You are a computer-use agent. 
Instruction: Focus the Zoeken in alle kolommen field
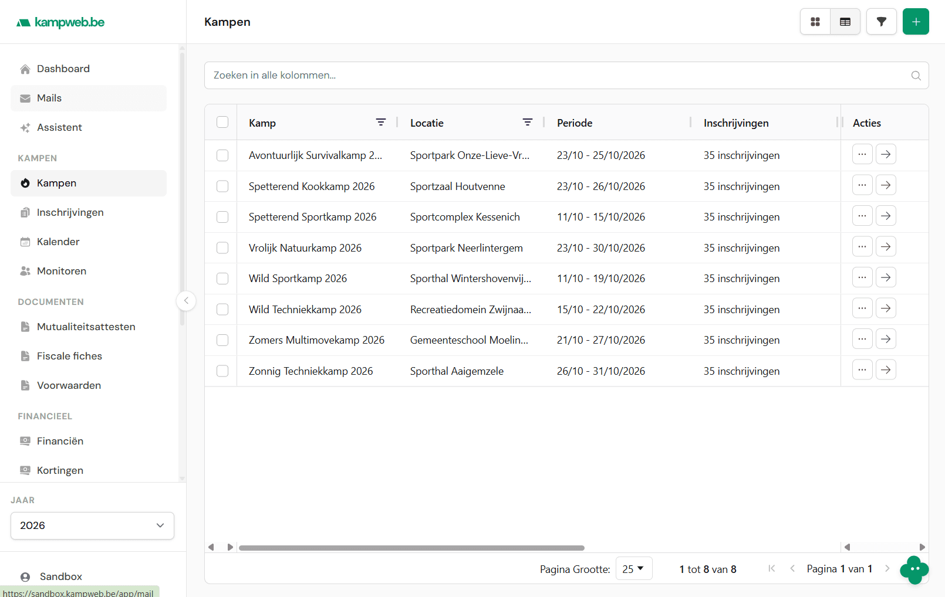[566, 76]
